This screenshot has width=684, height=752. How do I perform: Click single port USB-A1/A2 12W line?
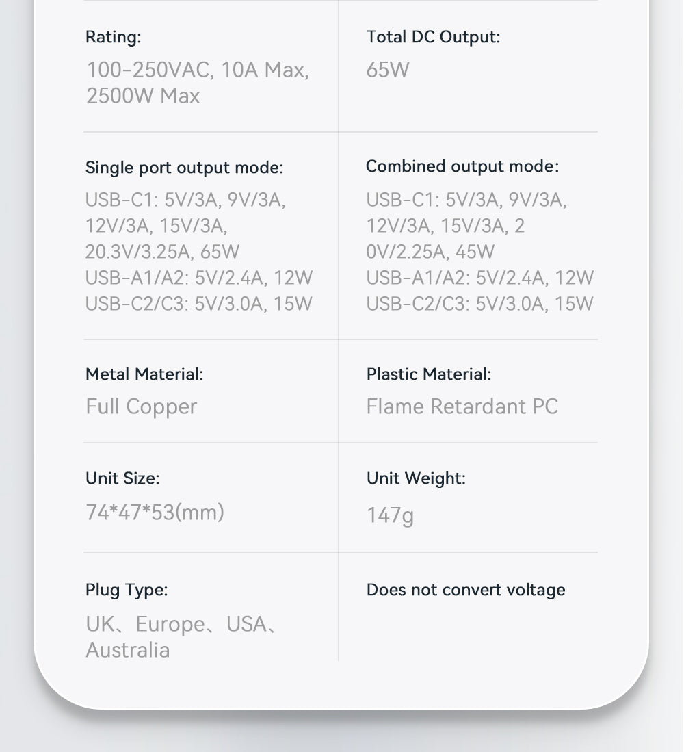click(x=198, y=278)
